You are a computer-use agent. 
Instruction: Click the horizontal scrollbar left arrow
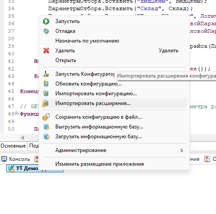point(23,138)
